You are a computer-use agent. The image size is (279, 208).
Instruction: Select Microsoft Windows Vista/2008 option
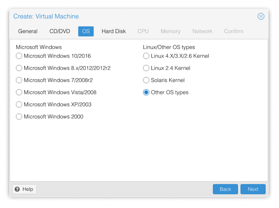(x=19, y=92)
